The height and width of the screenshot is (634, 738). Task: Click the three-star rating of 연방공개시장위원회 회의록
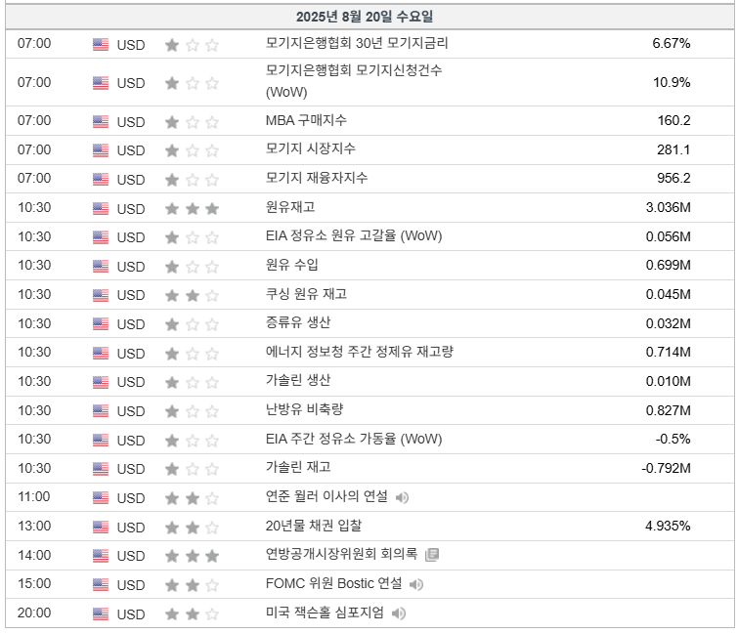192,556
